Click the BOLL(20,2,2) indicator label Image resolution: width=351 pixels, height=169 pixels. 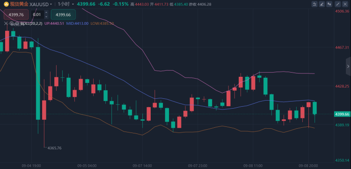31,23
